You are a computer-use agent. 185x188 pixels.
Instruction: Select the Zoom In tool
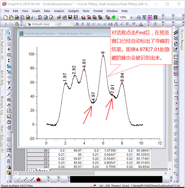pos(9,38)
